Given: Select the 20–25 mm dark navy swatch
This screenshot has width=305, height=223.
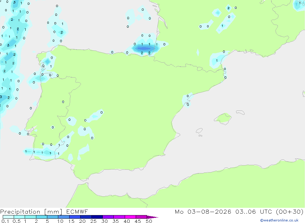Looking at the screenshot, I should pos(86,217).
